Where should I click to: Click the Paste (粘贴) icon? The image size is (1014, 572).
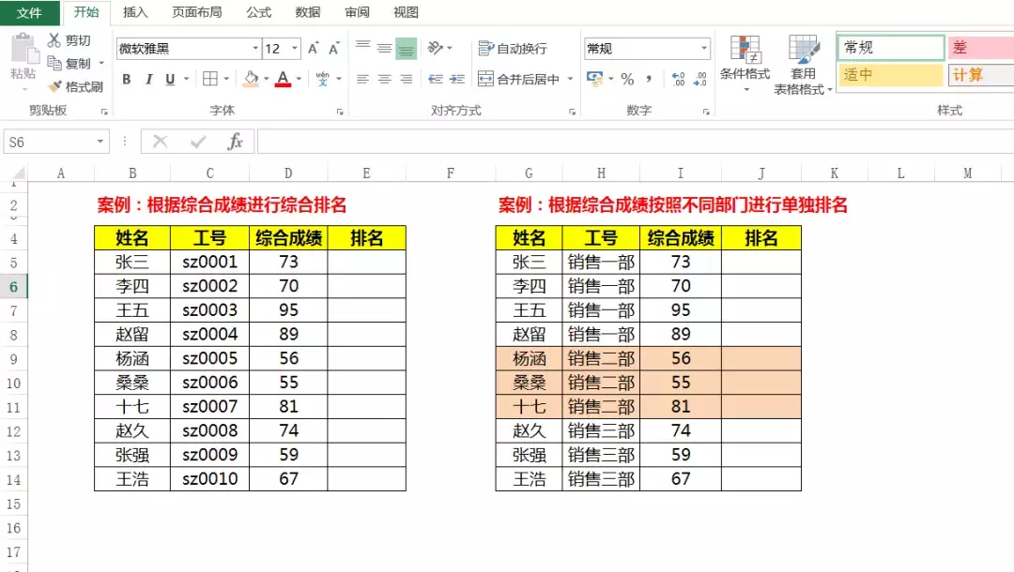click(x=23, y=51)
